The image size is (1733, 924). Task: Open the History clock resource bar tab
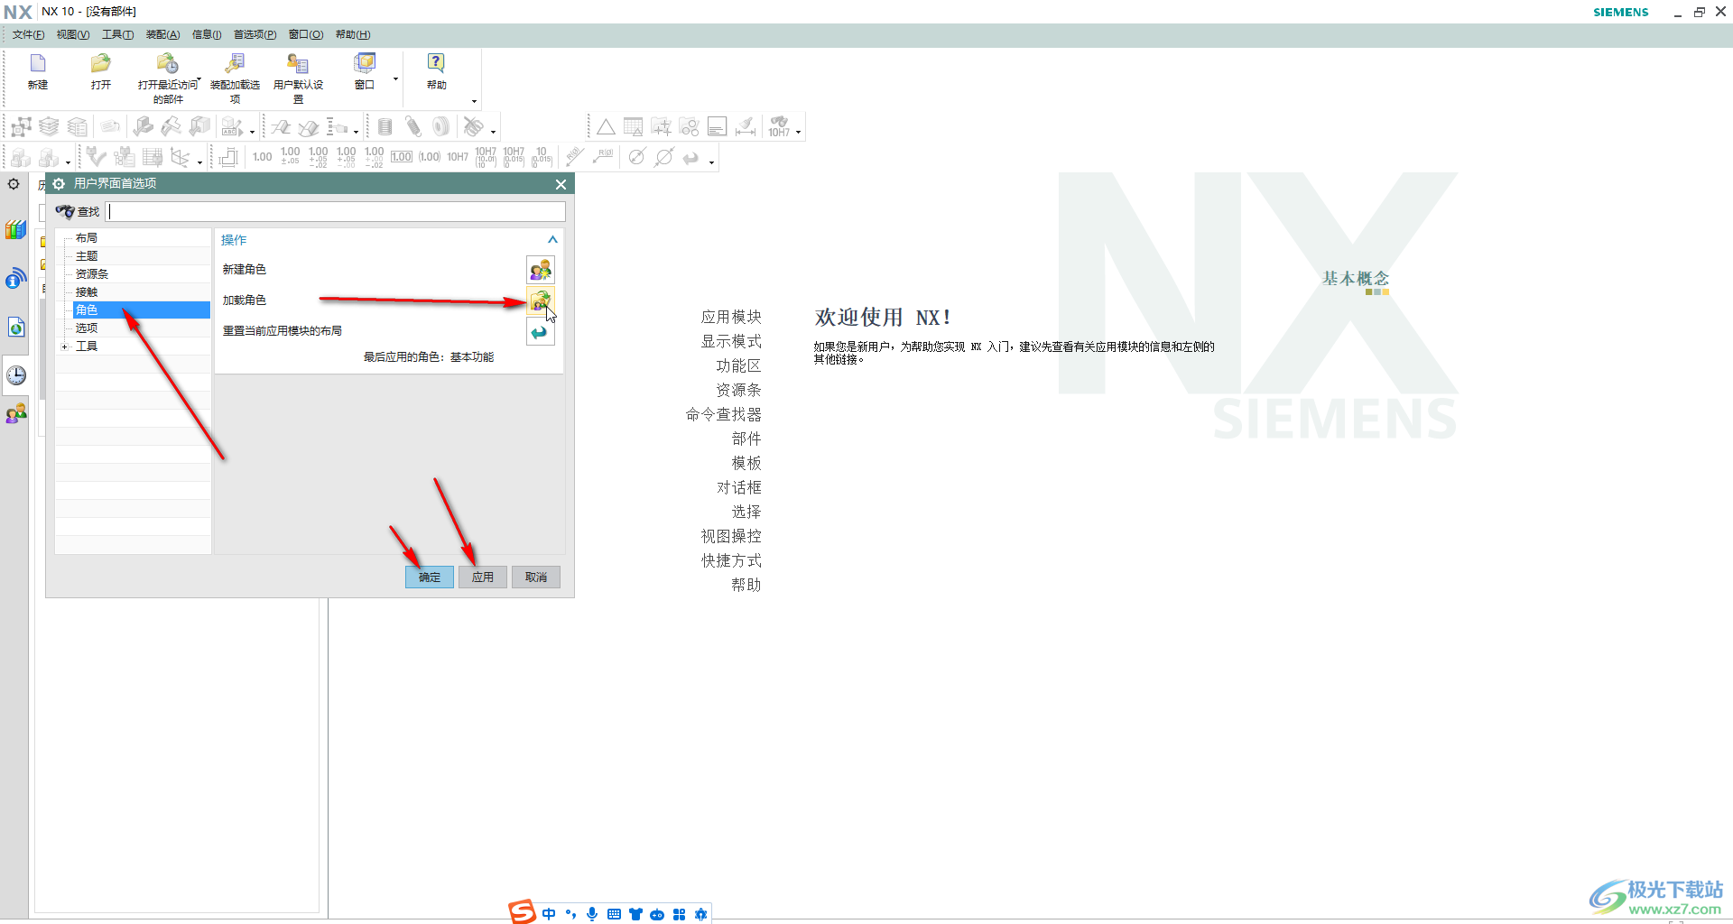tap(16, 374)
